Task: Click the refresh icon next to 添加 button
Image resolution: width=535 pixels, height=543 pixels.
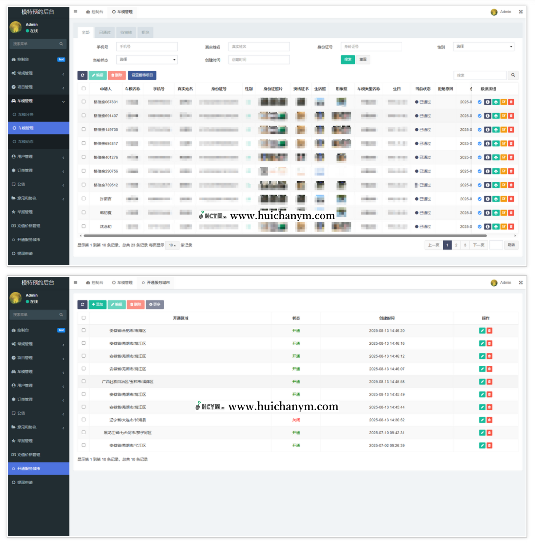Action: tap(82, 305)
